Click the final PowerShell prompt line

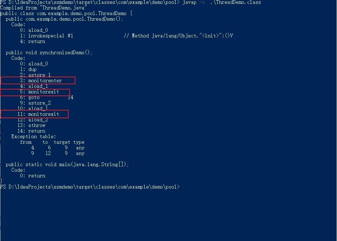tap(90, 187)
